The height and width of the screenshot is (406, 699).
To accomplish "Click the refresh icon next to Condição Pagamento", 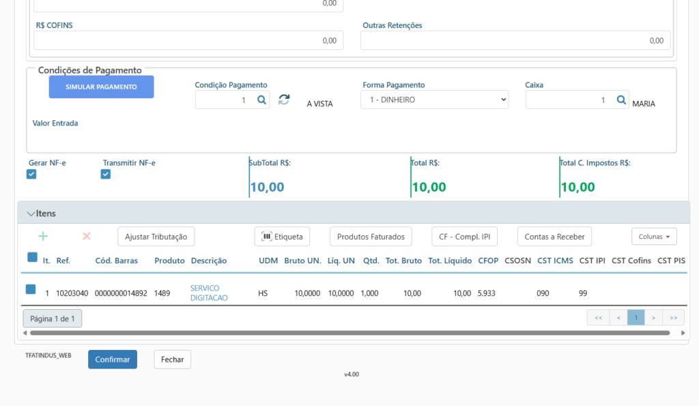I will (x=284, y=100).
